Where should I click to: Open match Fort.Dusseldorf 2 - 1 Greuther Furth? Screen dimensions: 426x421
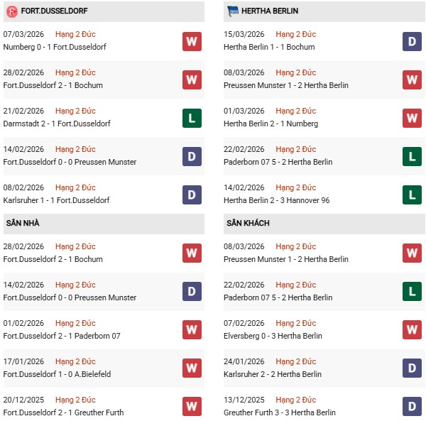61,413
